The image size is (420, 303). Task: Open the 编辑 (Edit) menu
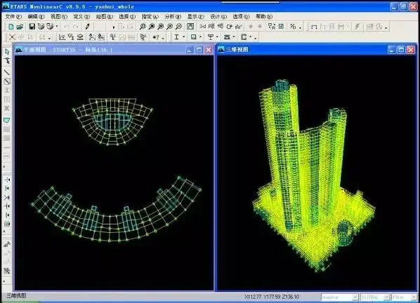[36, 16]
